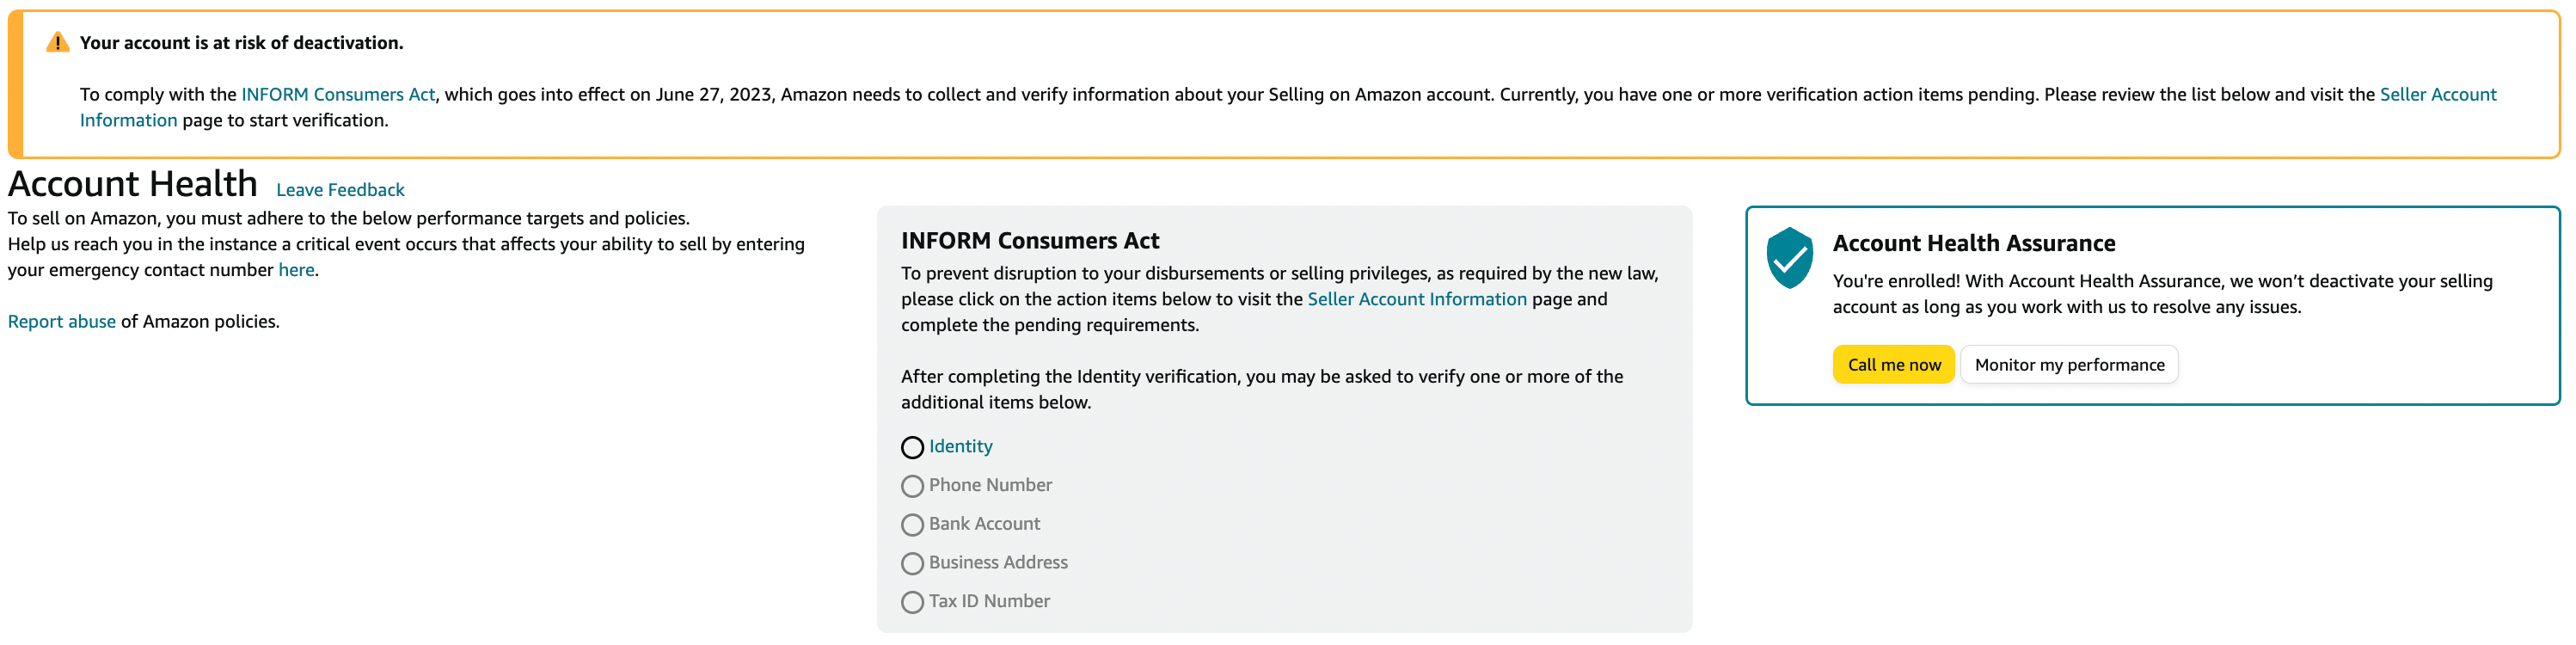Screen dimensions: 2576x645
Task: Select the Tax ID Number radio circle
Action: click(912, 602)
